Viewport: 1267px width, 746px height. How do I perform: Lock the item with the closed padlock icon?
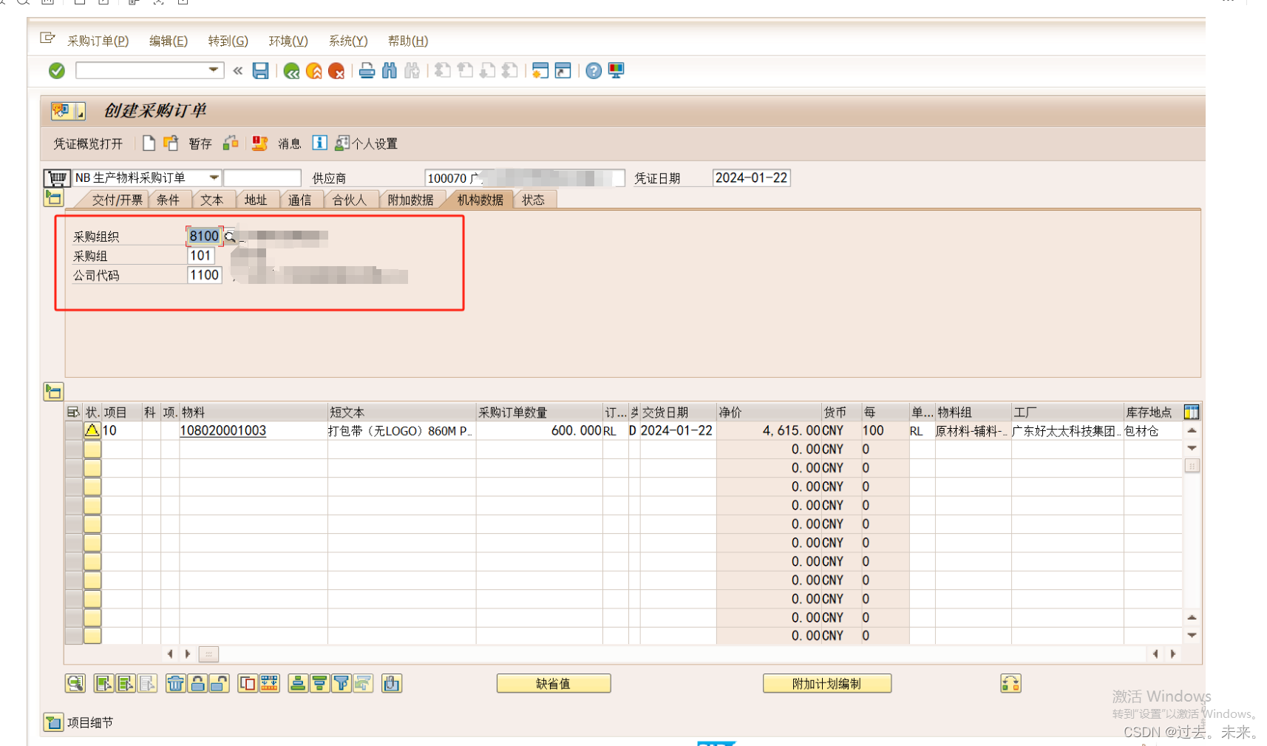pos(197,684)
